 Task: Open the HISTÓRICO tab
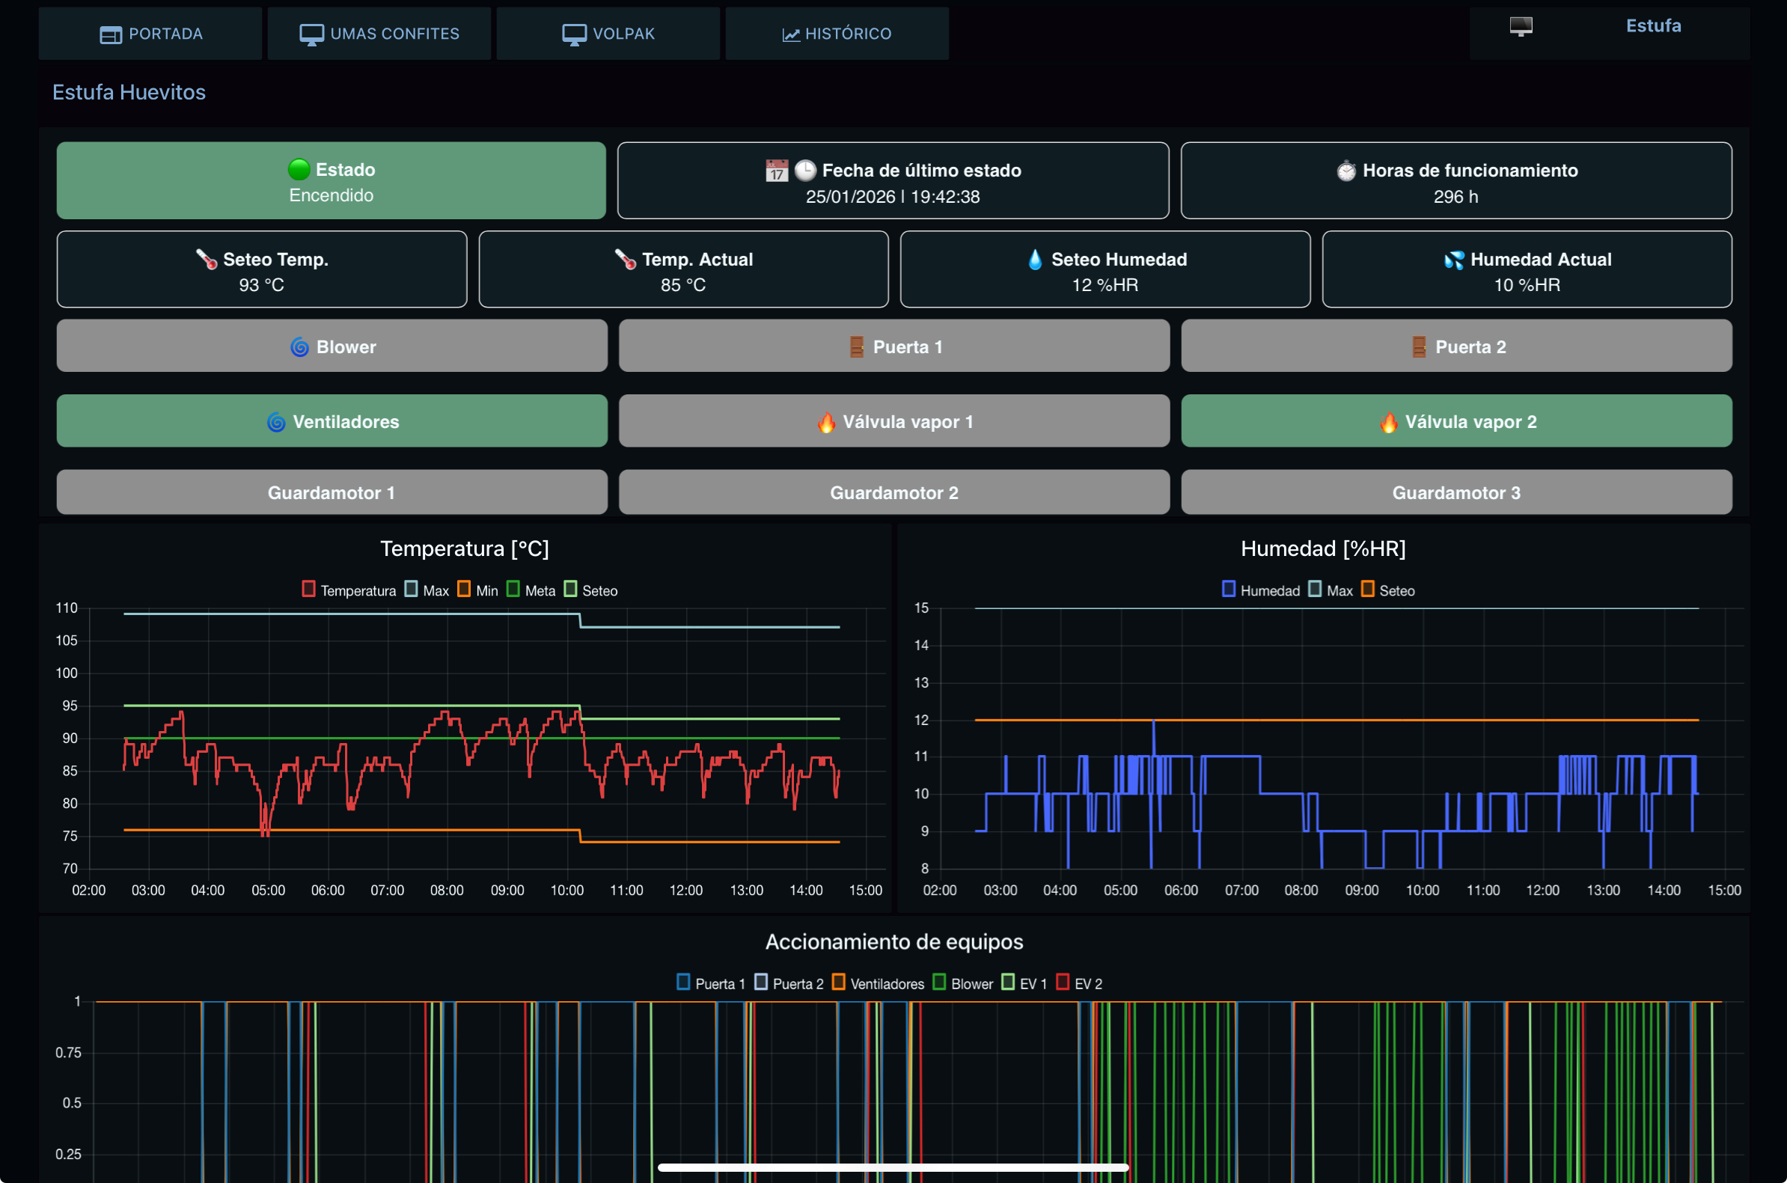click(837, 34)
